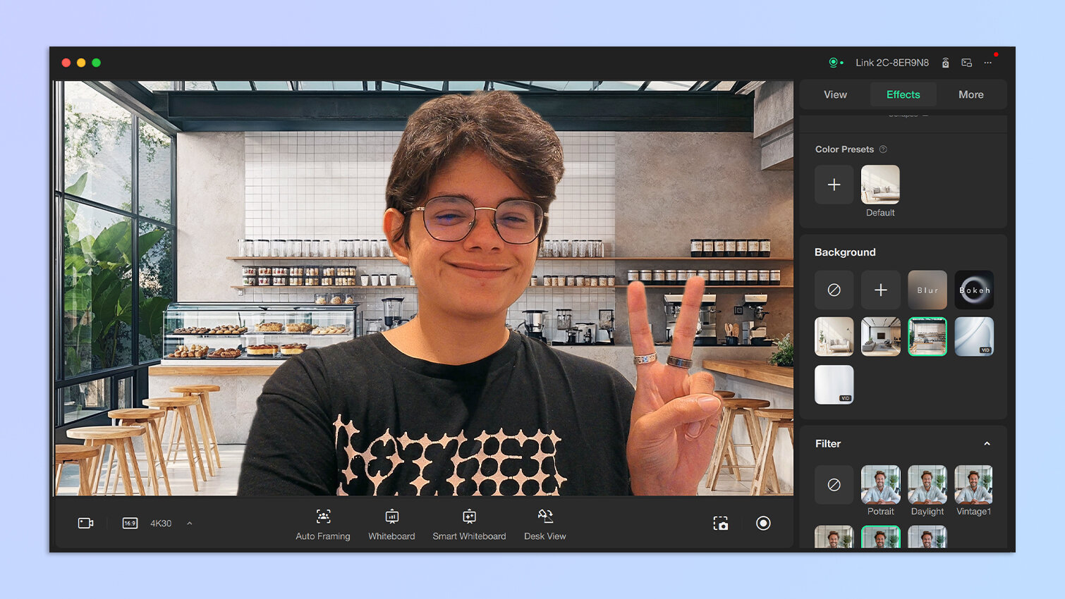1065x599 pixels.
Task: Switch to the View tab
Action: 835,94
